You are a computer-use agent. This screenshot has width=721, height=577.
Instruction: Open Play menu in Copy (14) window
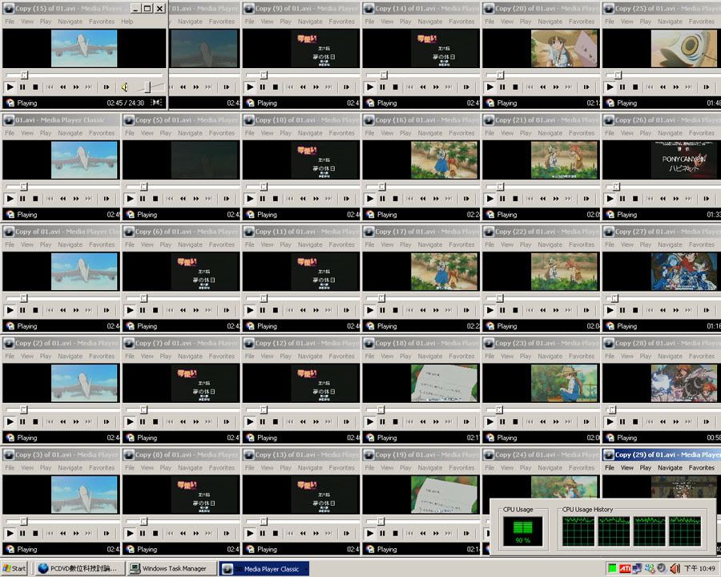(405, 22)
